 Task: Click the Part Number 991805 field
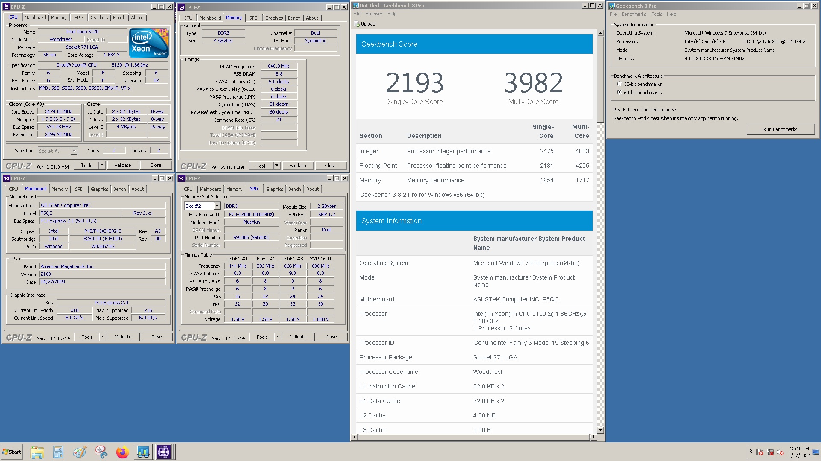click(251, 238)
